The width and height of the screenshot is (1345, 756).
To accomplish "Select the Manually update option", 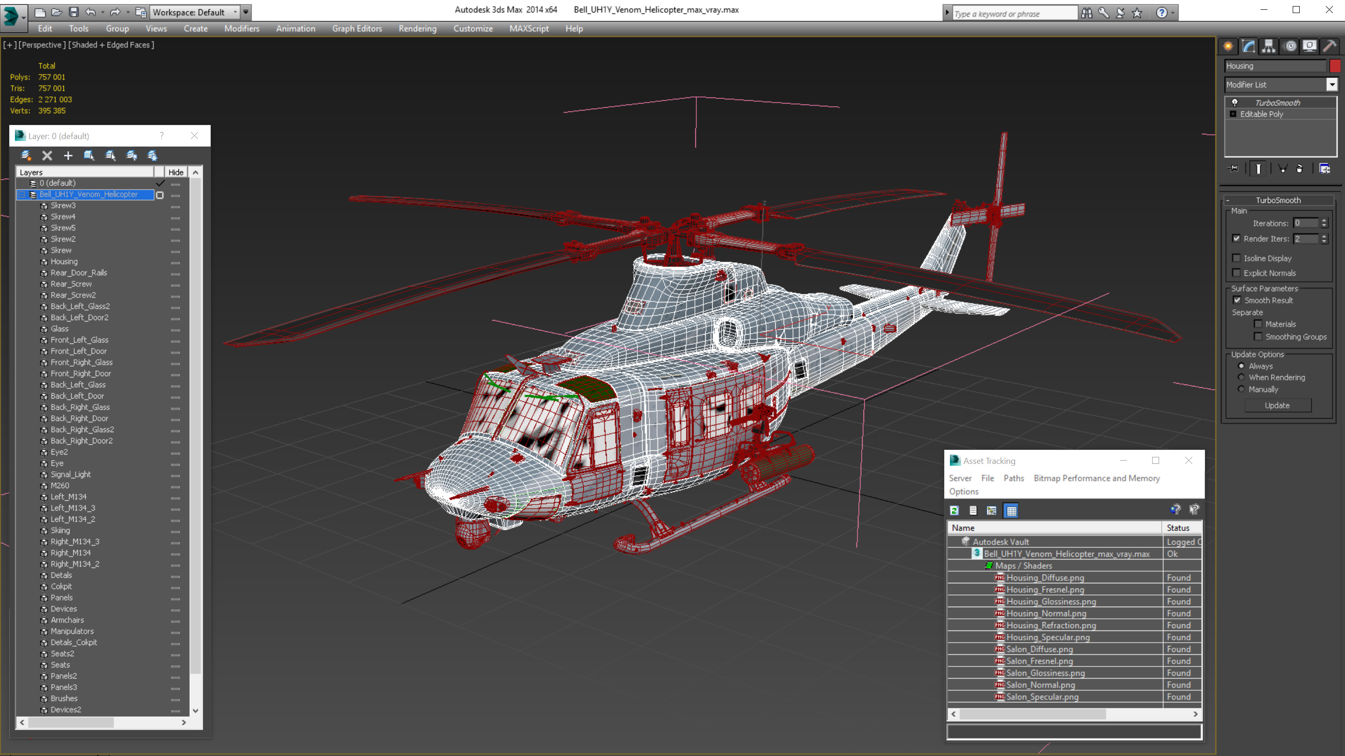I will pyautogui.click(x=1241, y=389).
